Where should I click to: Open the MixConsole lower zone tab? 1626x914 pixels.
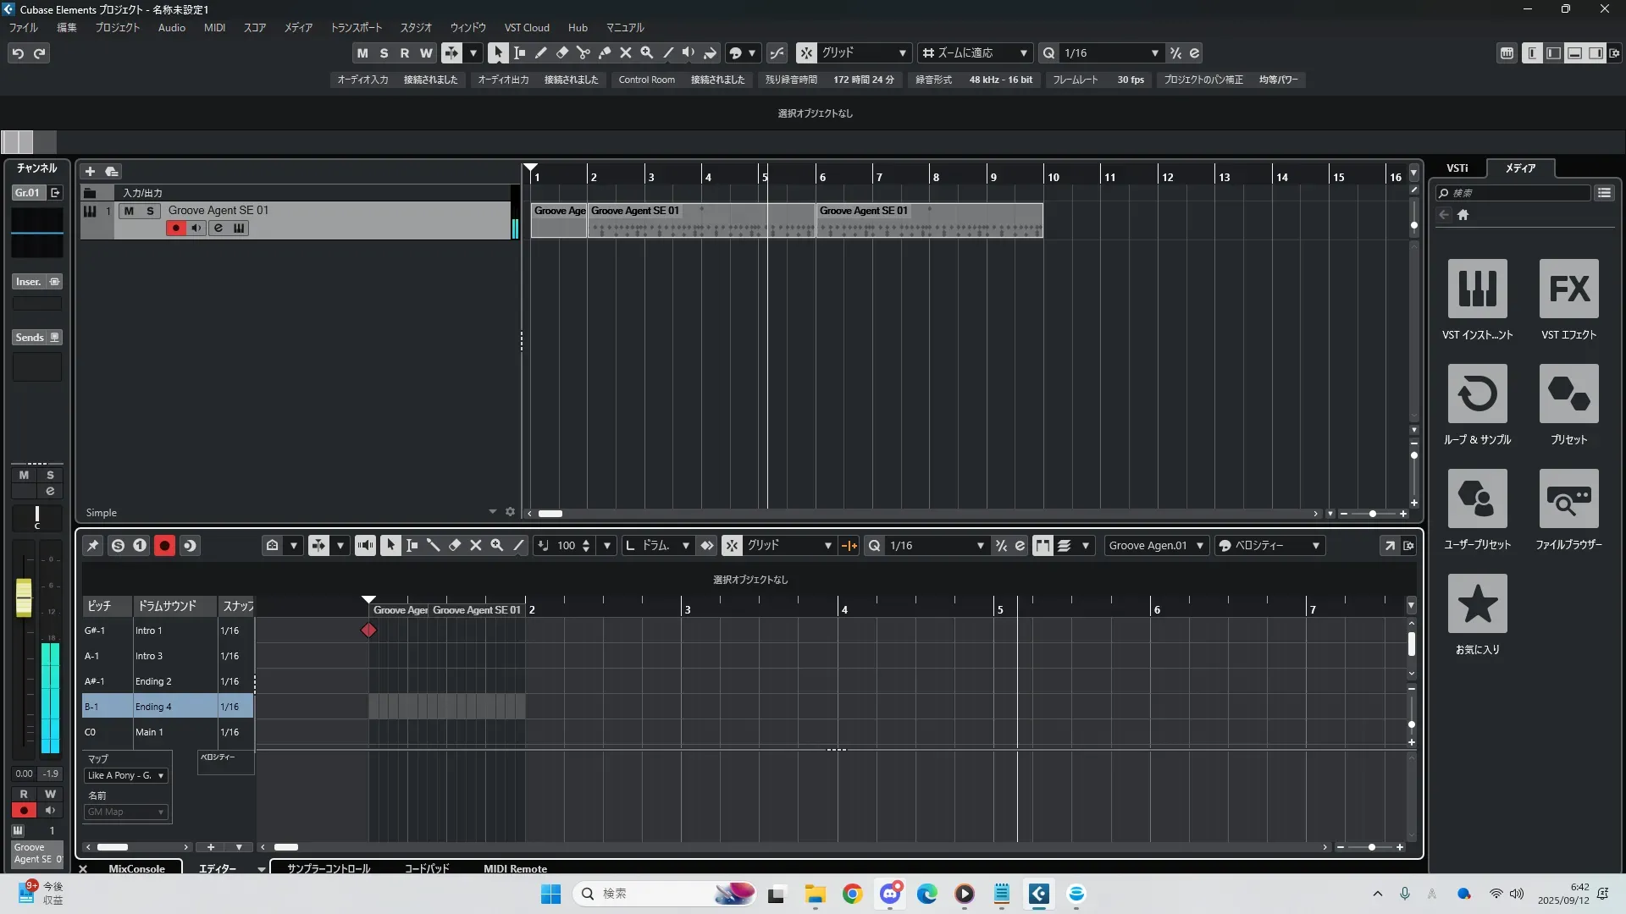[136, 868]
